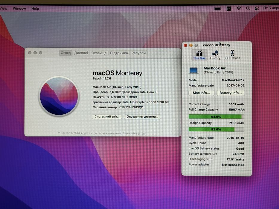Minimize the coconutBattery window
279x209 pixels.
(191, 45)
